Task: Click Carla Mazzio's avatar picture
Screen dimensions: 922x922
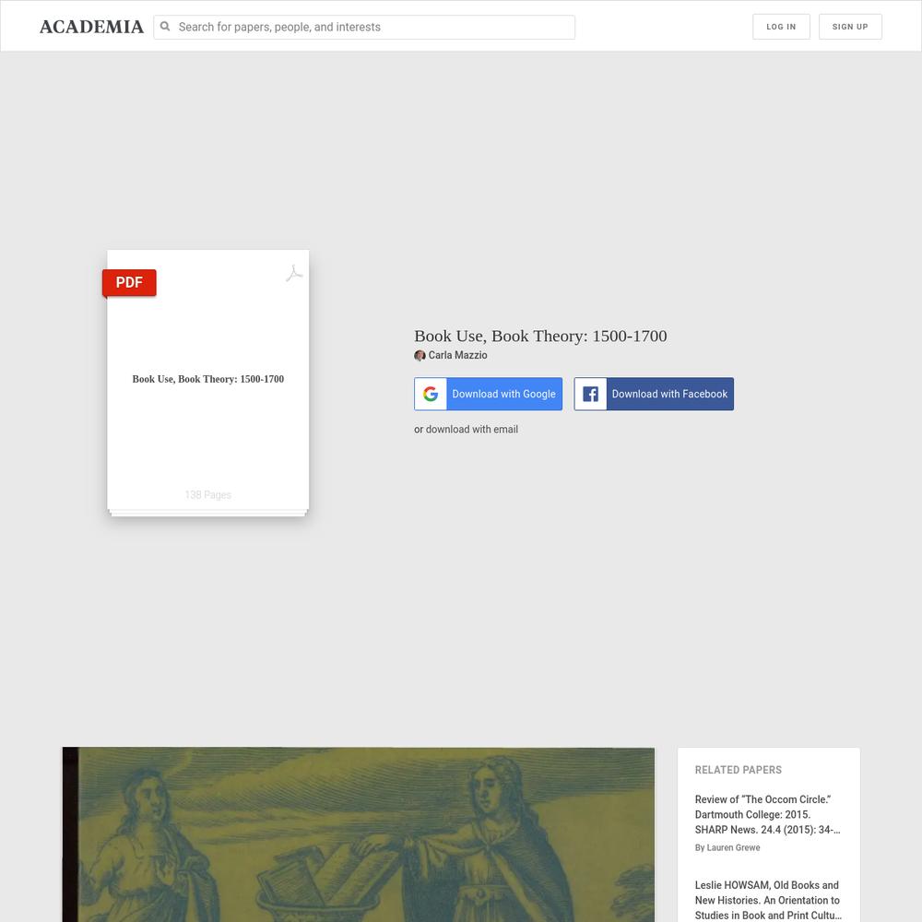Action: [x=420, y=355]
